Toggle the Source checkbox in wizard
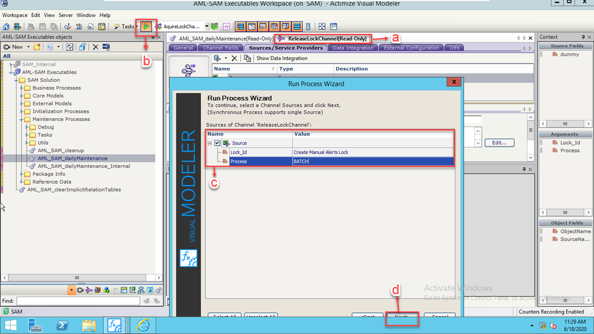 click(x=217, y=143)
